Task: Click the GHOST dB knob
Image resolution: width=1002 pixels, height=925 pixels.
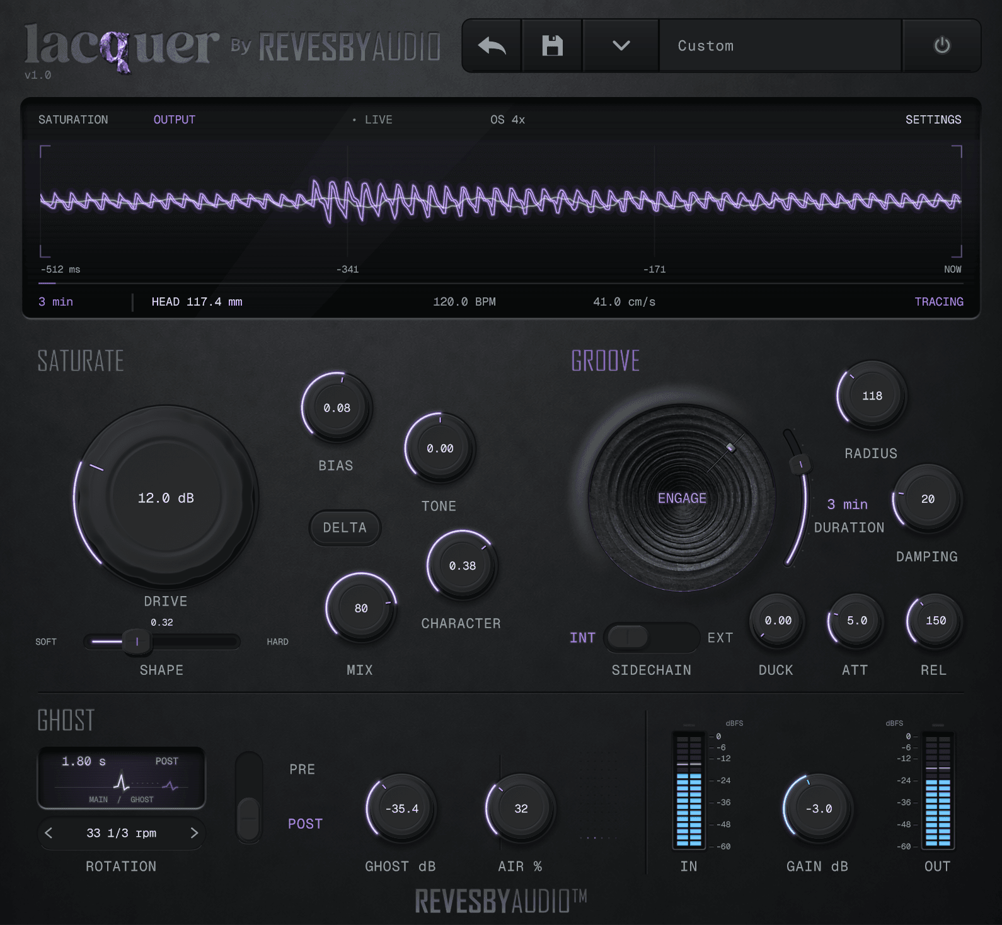Action: click(401, 808)
